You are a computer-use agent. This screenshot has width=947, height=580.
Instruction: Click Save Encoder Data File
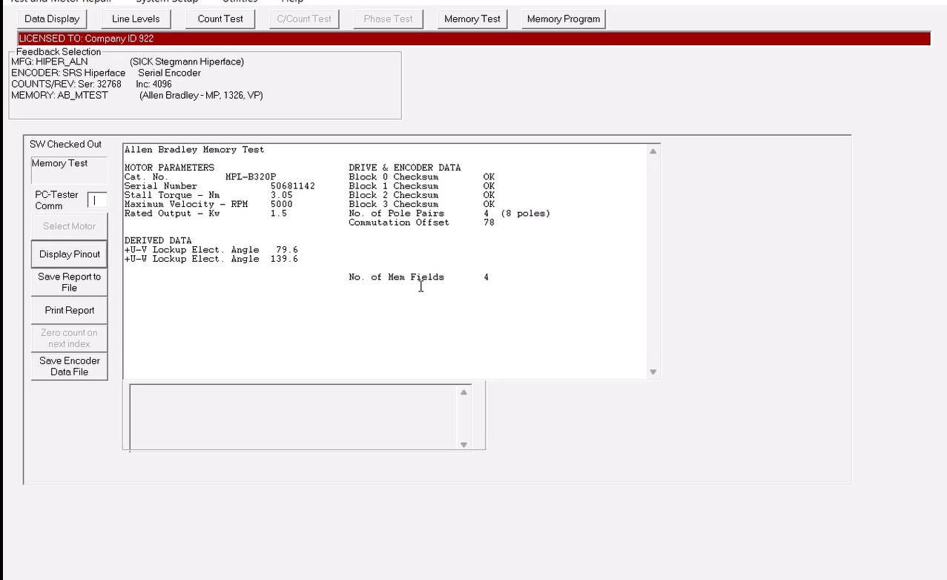click(x=69, y=366)
